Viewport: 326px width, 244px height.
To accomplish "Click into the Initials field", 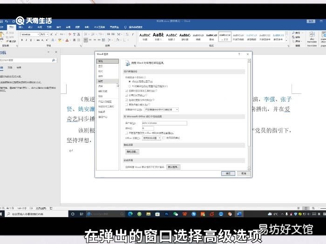I will tap(148, 128).
